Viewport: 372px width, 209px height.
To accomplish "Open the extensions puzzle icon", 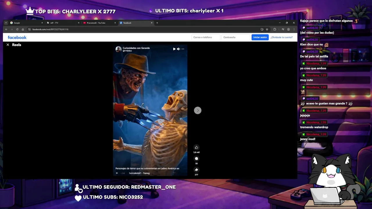I will pyautogui.click(x=275, y=29).
